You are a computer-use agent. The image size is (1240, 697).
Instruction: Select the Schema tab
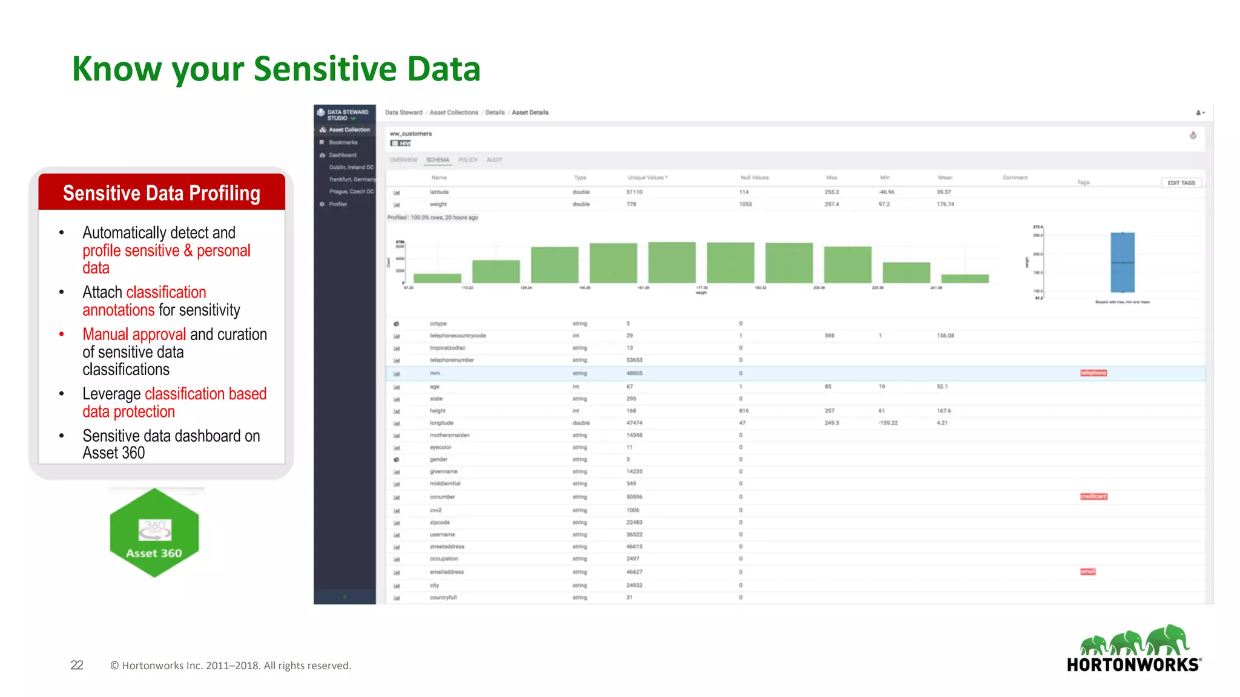[x=438, y=160]
